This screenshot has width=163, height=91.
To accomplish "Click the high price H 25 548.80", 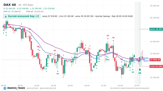I will 23,8.
